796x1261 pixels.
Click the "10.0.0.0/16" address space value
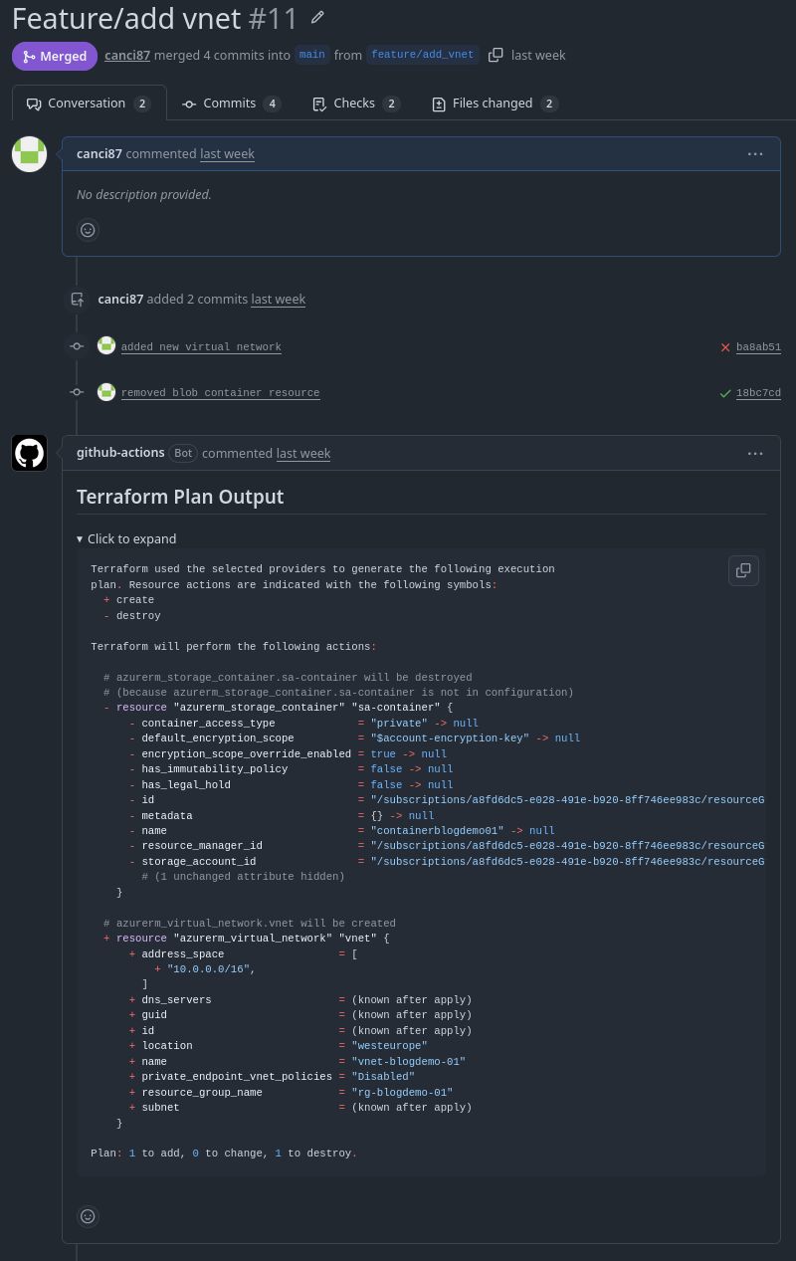[210, 968]
